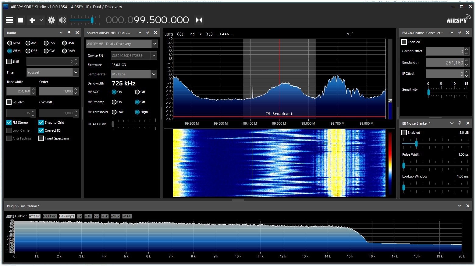Toggle the Correct IQ checkbox
This screenshot has width=476, height=266.
tap(41, 130)
